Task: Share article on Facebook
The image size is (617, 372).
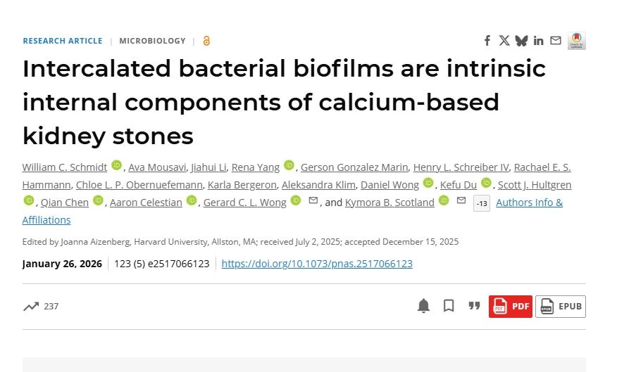Action: coord(487,41)
